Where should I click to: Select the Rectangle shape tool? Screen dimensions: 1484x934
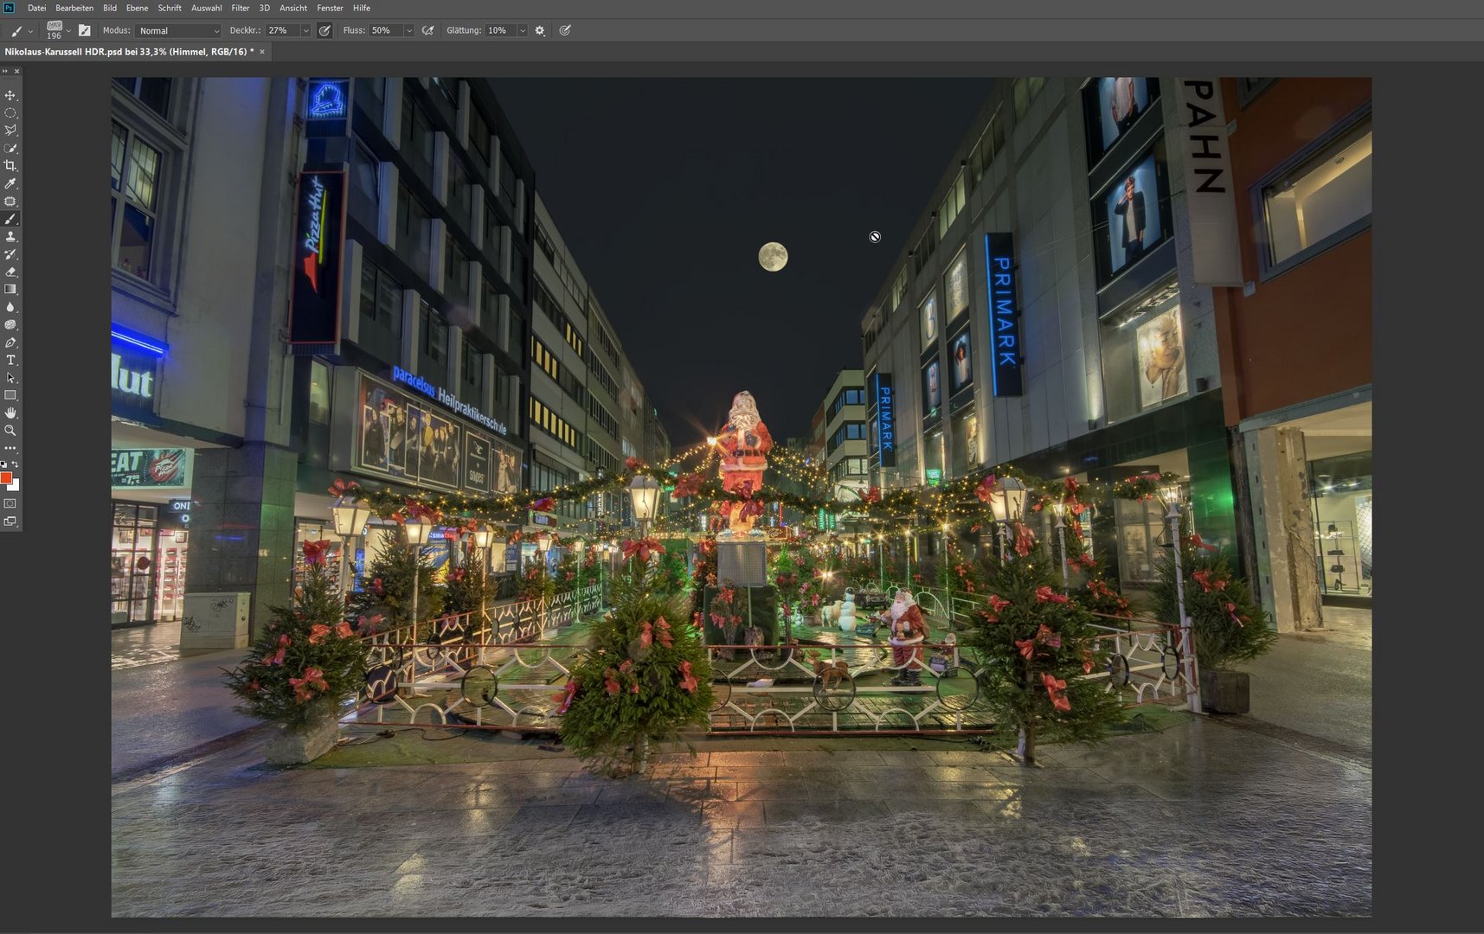point(10,395)
